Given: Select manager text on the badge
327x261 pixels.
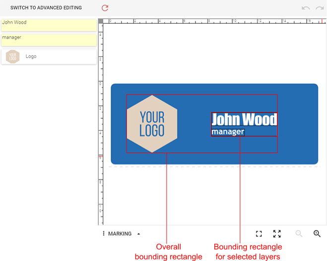Looking at the screenshot, I should click(228, 132).
